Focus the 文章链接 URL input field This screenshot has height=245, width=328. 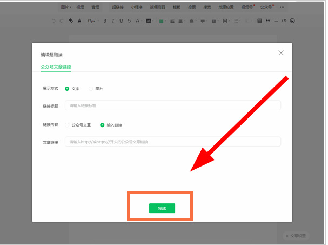[173, 142]
